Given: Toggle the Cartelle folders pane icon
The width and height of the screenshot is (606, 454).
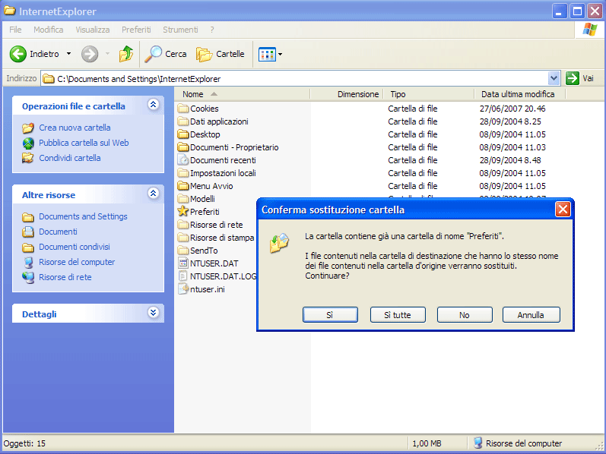Looking at the screenshot, I should (x=205, y=55).
